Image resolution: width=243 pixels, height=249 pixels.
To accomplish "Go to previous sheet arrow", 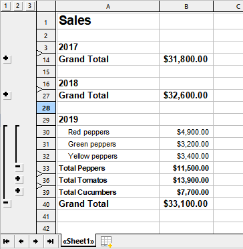I will pyautogui.click(x=21, y=241).
